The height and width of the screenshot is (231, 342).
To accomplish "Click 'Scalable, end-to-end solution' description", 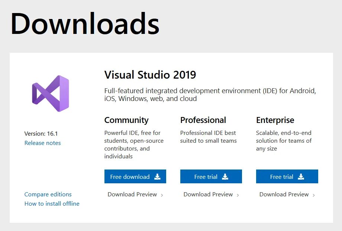I will point(284,141).
